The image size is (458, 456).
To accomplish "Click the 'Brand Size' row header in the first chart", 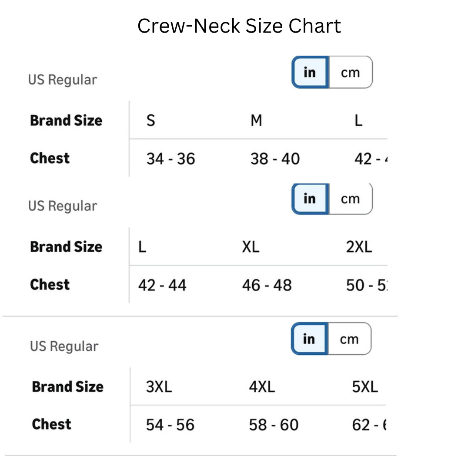I will [x=66, y=120].
